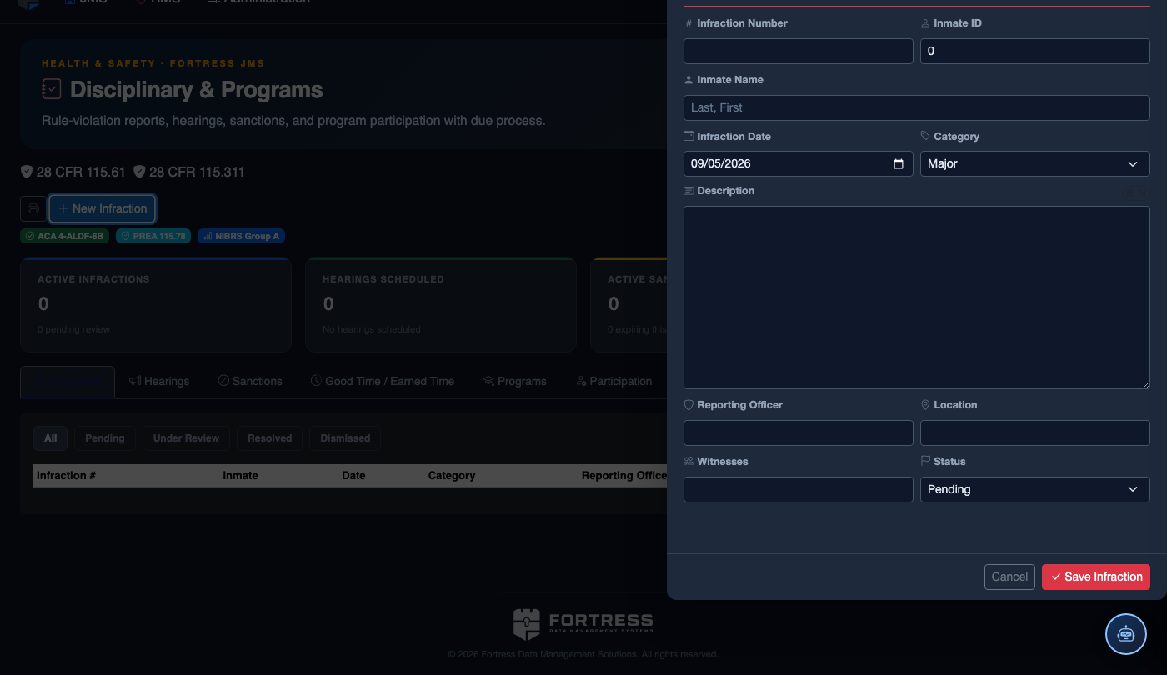The height and width of the screenshot is (675, 1167).
Task: Click the shield icon before 28 CFR 115.61
Action: click(27, 172)
